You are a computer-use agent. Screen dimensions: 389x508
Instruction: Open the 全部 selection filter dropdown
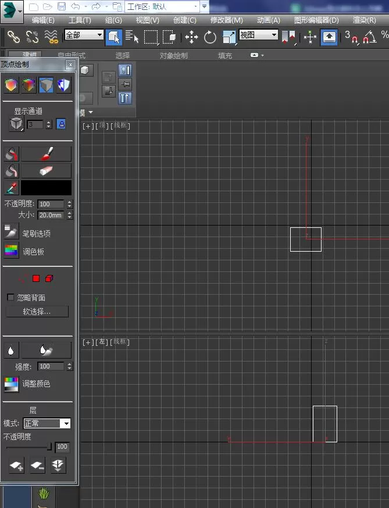click(84, 35)
